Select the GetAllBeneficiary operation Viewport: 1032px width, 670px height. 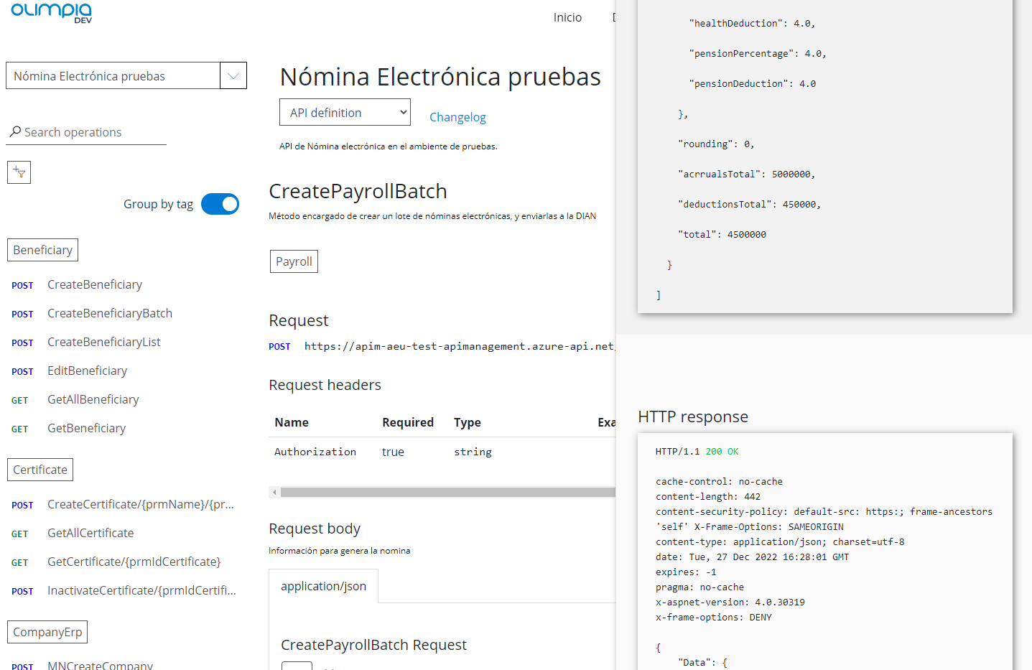pyautogui.click(x=93, y=399)
